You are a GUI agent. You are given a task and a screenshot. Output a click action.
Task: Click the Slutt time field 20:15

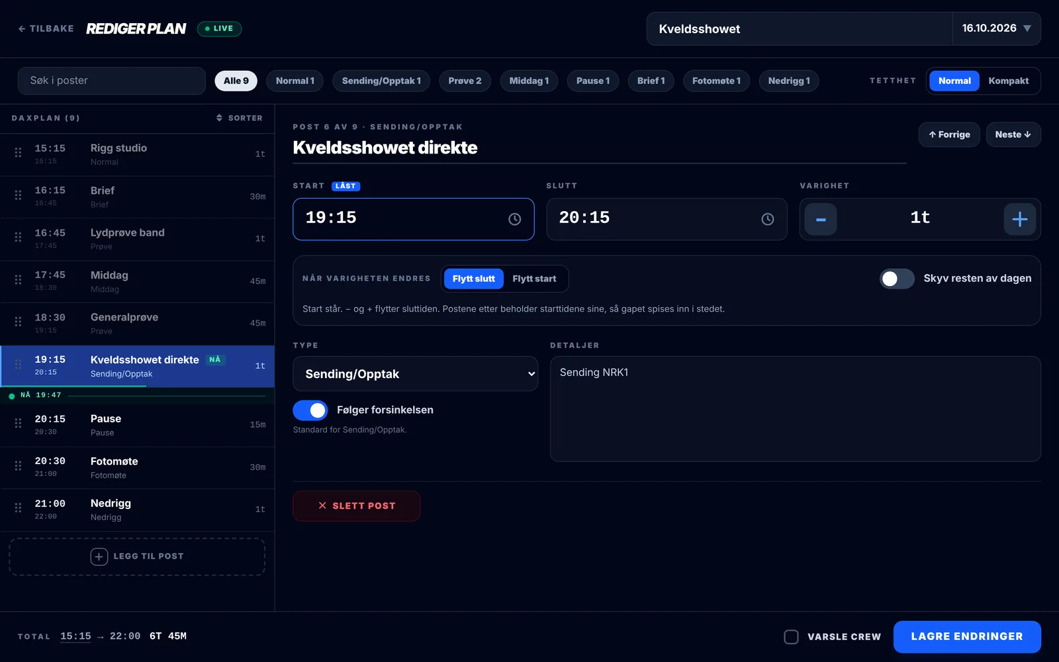(x=667, y=219)
